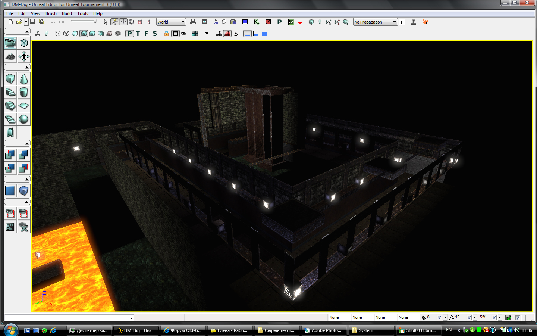Open the Tools menu
Image resolution: width=537 pixels, height=336 pixels.
click(82, 13)
